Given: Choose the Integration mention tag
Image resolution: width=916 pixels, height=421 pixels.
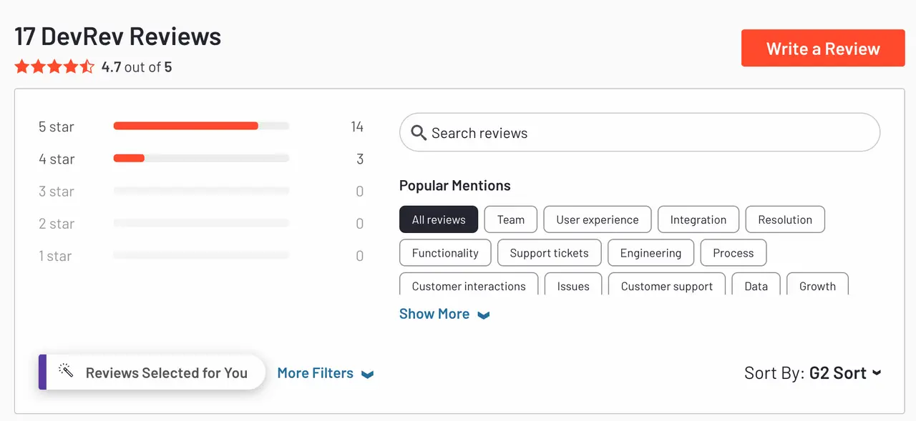Looking at the screenshot, I should point(698,219).
